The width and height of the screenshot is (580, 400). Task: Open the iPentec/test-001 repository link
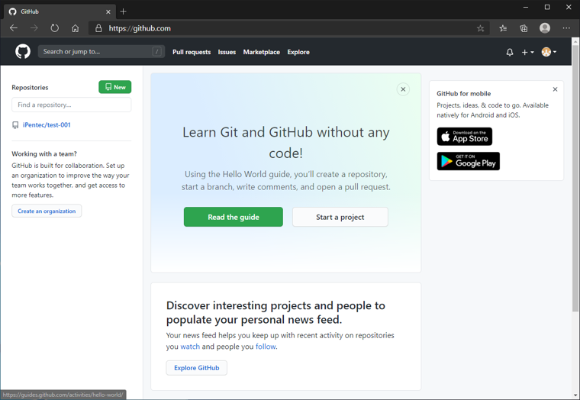click(47, 125)
